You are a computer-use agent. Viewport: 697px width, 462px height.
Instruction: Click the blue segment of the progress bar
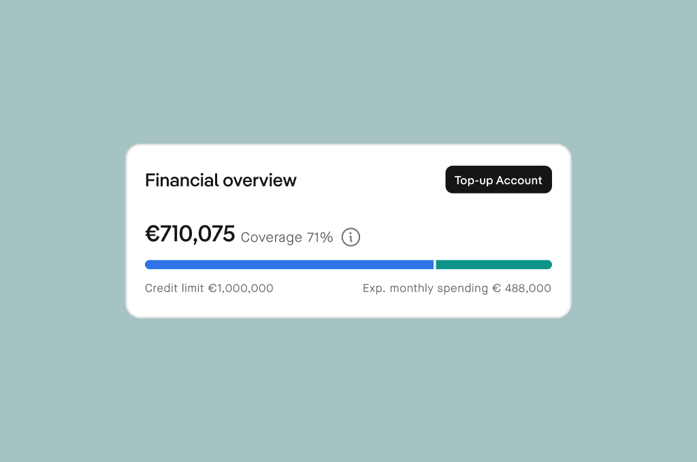(286, 264)
